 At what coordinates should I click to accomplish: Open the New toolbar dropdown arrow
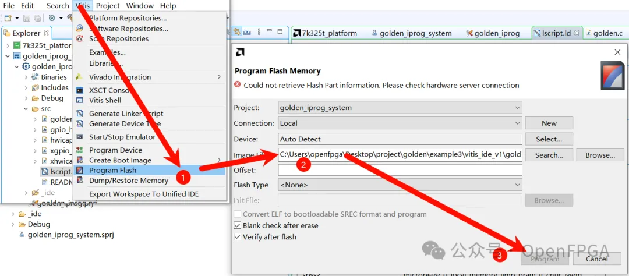(17, 18)
